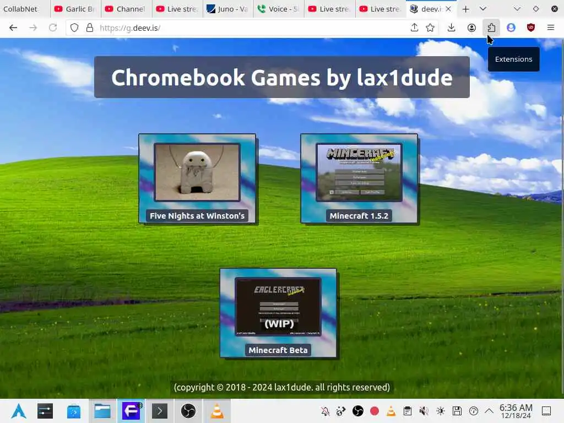The height and width of the screenshot is (423, 564).
Task: Open the removable disk tray icon
Action: coord(457,411)
